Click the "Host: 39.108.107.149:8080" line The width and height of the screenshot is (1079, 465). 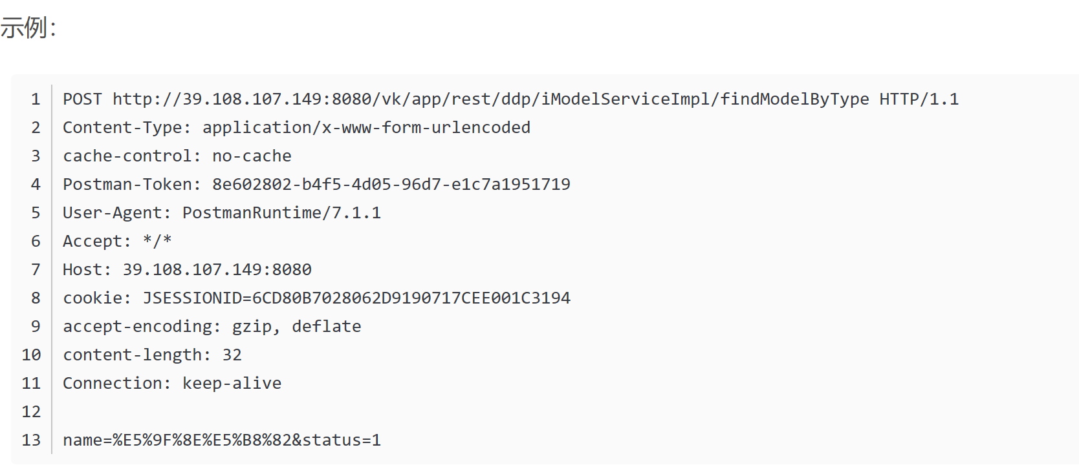(187, 270)
